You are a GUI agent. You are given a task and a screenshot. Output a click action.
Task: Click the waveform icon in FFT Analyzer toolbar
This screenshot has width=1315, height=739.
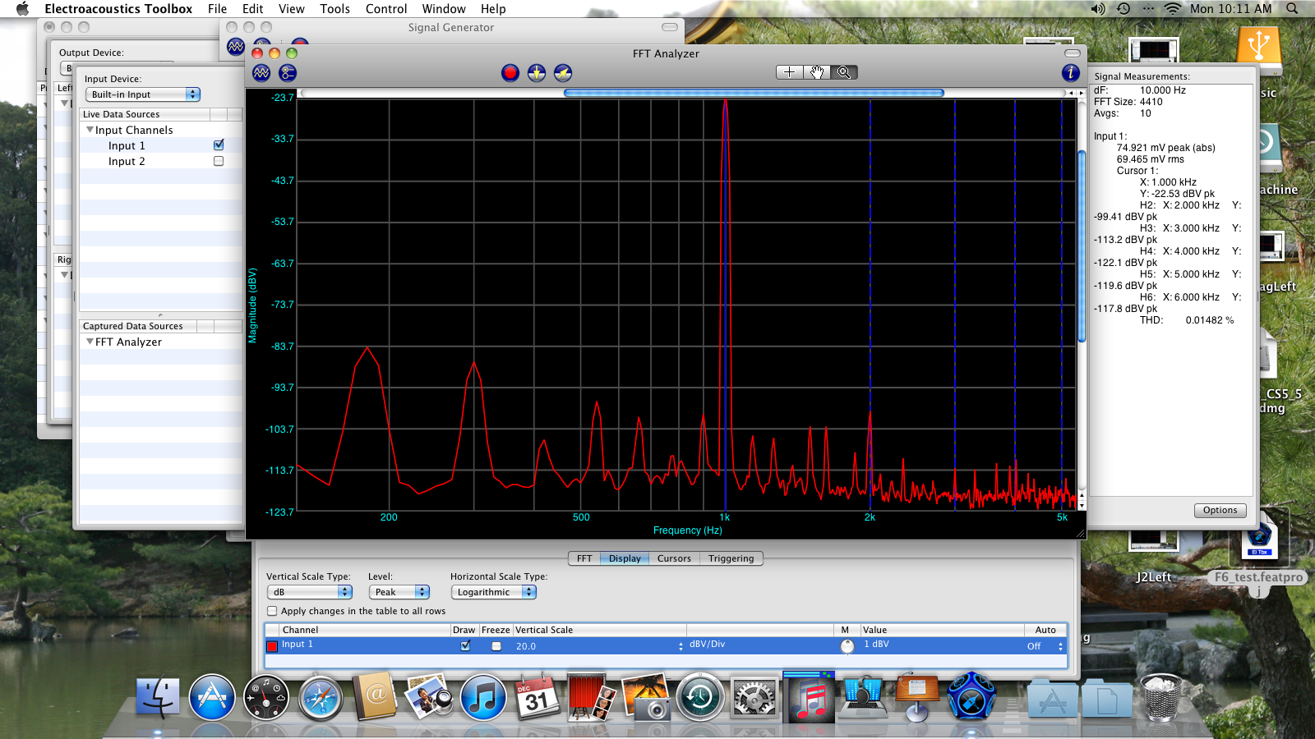click(x=261, y=73)
